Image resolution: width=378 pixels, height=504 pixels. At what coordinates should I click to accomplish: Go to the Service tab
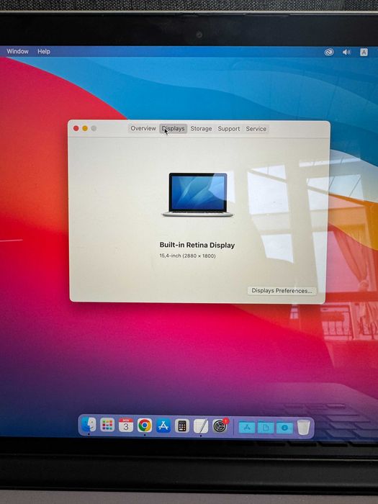coord(256,129)
